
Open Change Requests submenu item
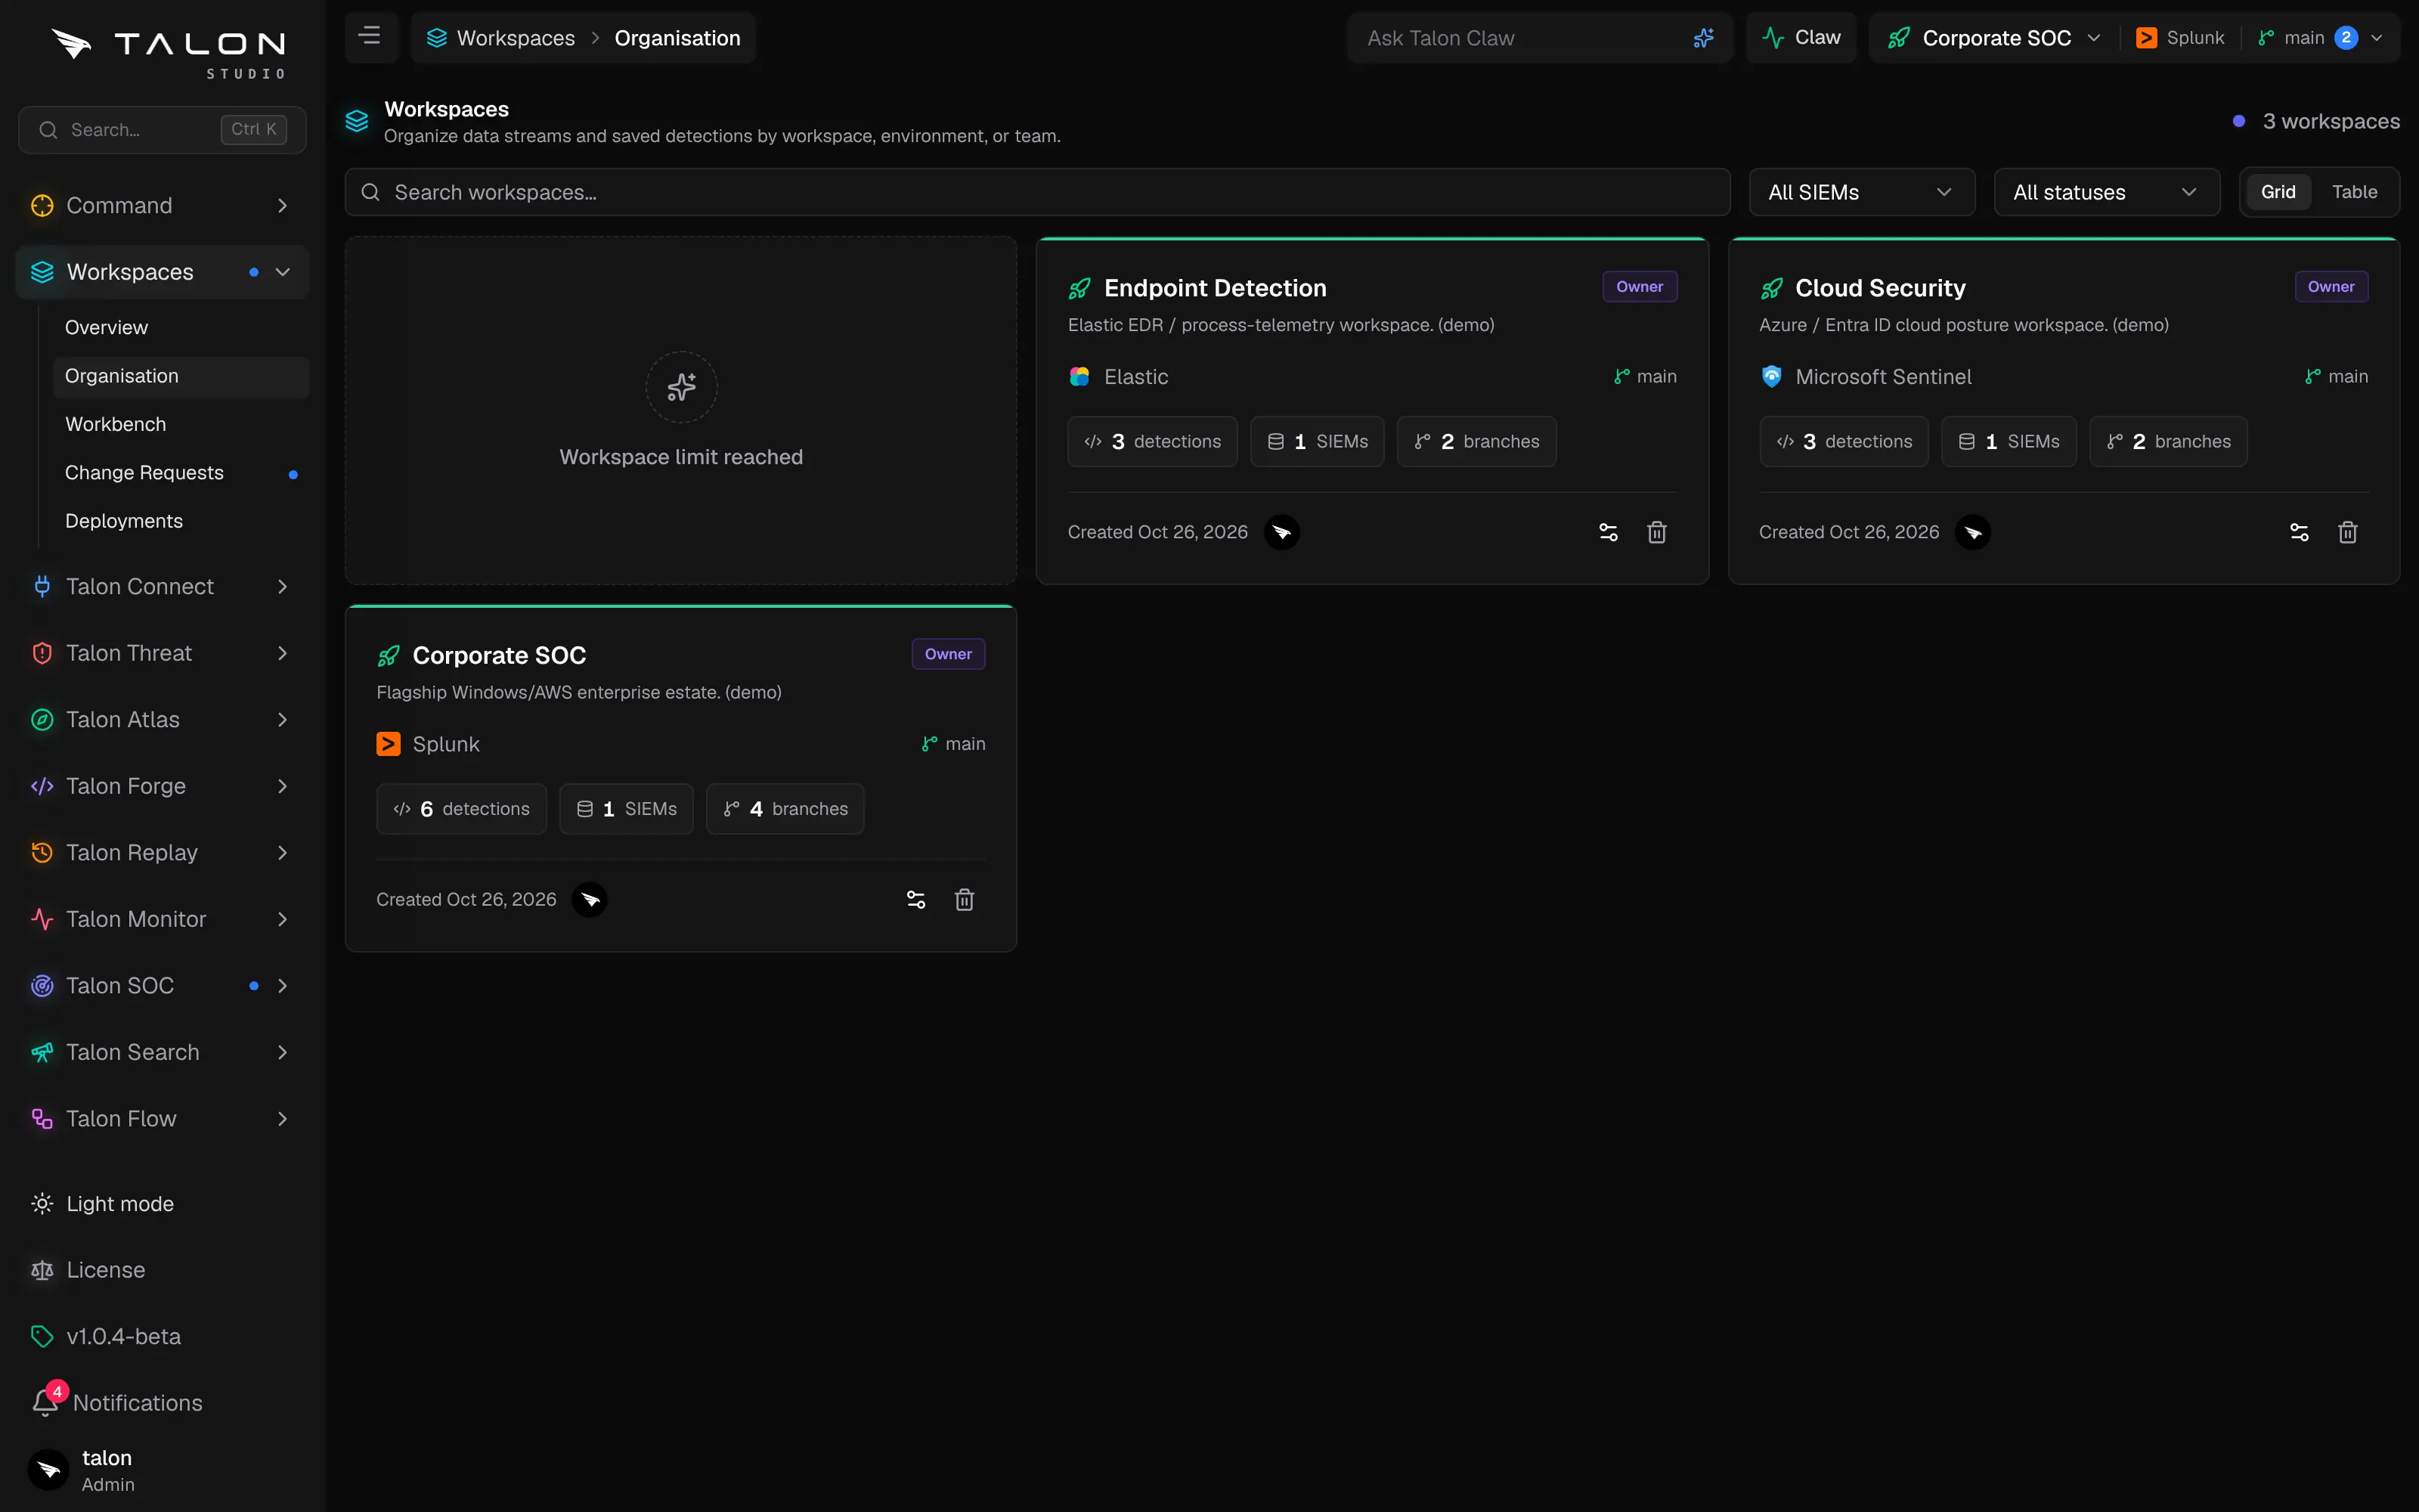tap(181, 473)
